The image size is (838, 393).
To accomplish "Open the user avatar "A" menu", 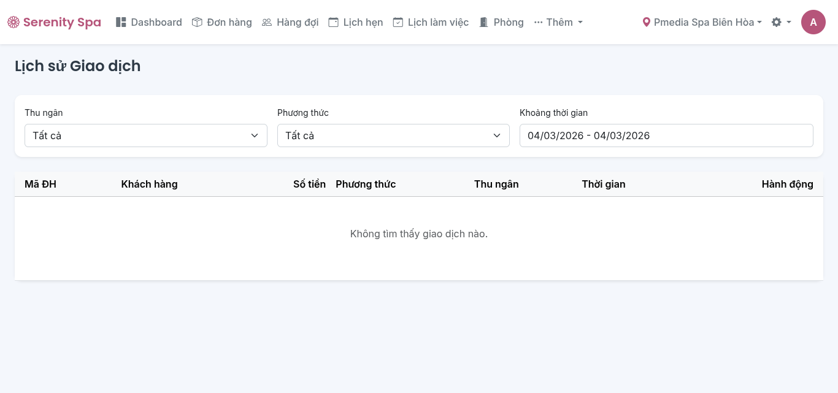I will click(813, 22).
